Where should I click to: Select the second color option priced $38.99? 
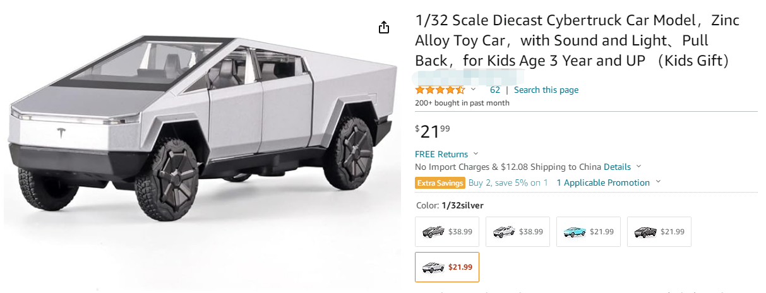[x=518, y=232]
